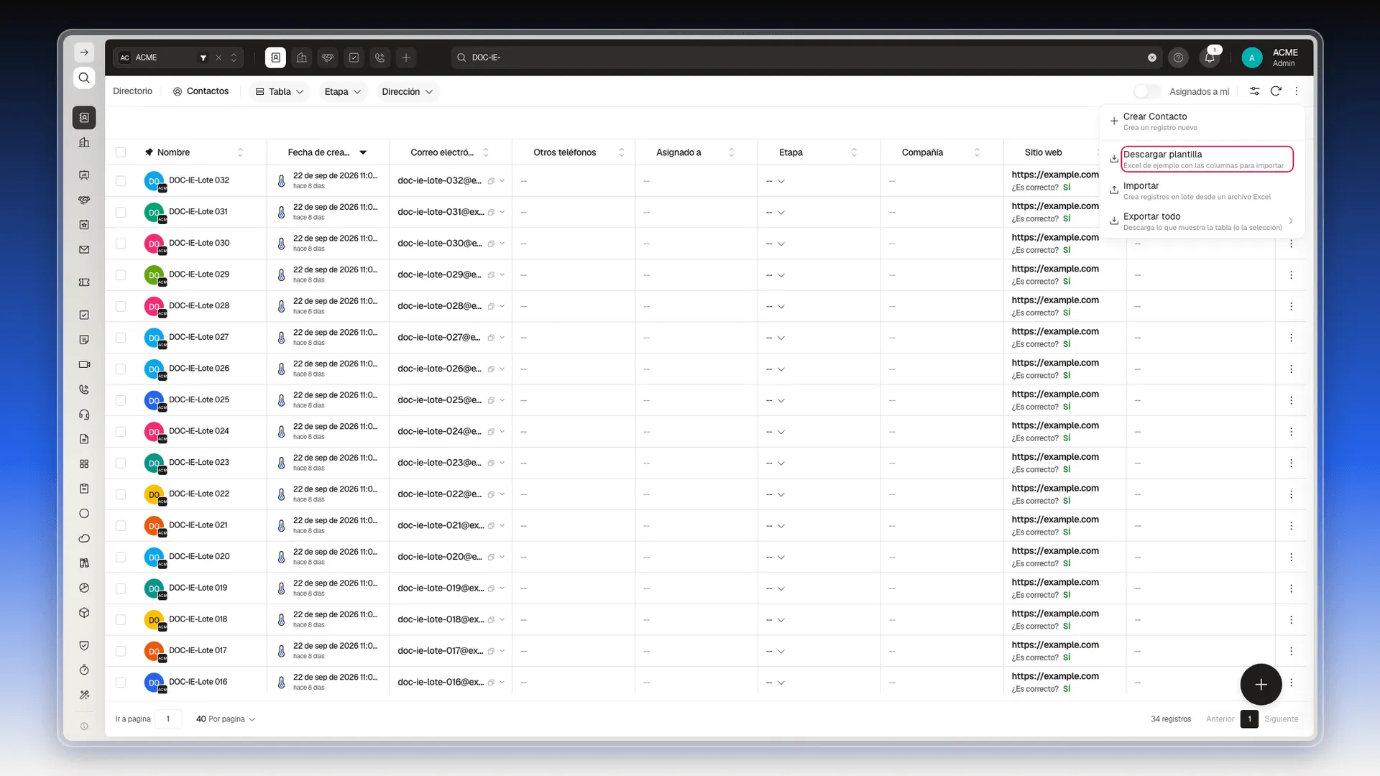The image size is (1380, 776).
Task: Choose Importar from the menu
Action: coord(1202,190)
